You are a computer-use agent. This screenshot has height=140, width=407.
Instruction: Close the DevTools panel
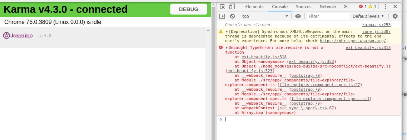[x=395, y=7]
